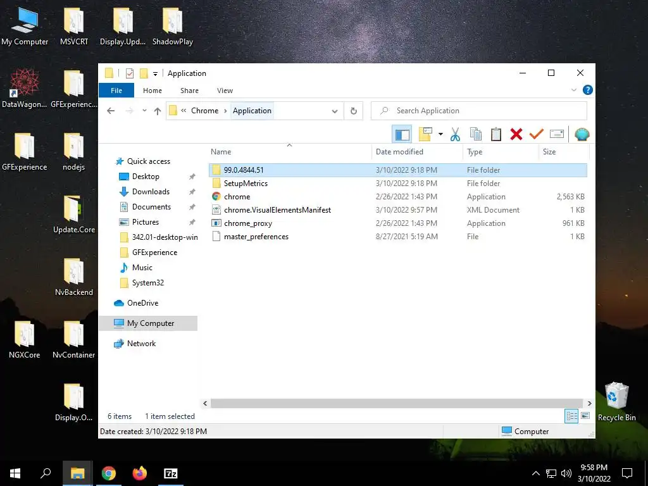Click the scrollbar right arrow

point(589,403)
